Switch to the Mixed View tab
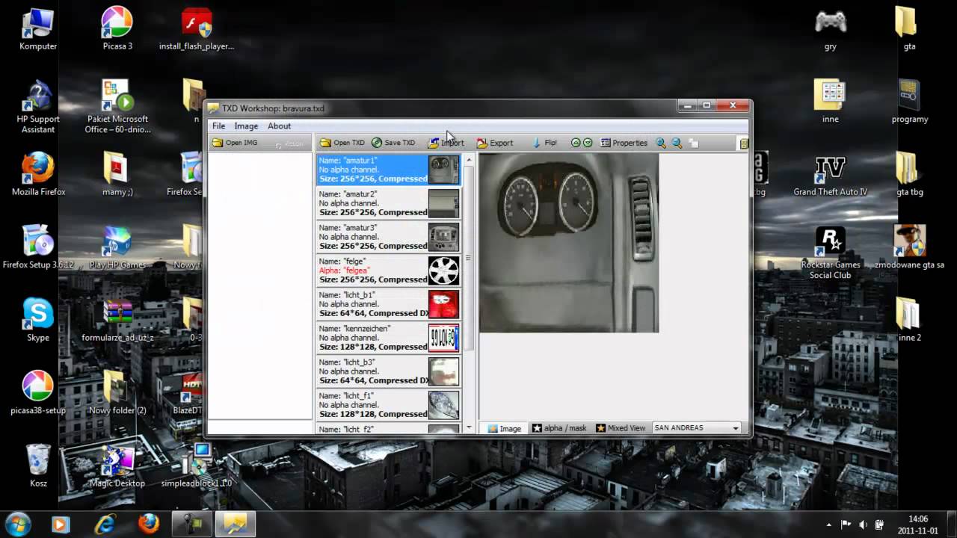The width and height of the screenshot is (957, 538). [621, 428]
